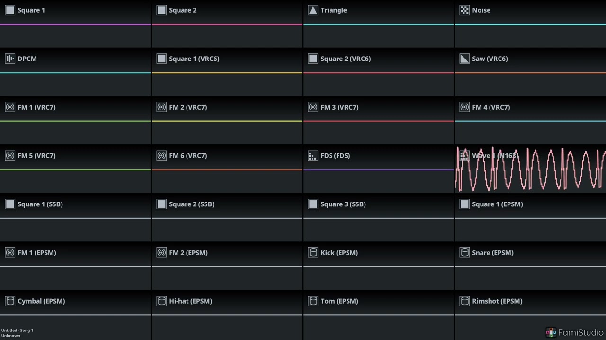Click the Tom (EPSM) label
Viewport: 606px width, 340px height.
(x=339, y=301)
